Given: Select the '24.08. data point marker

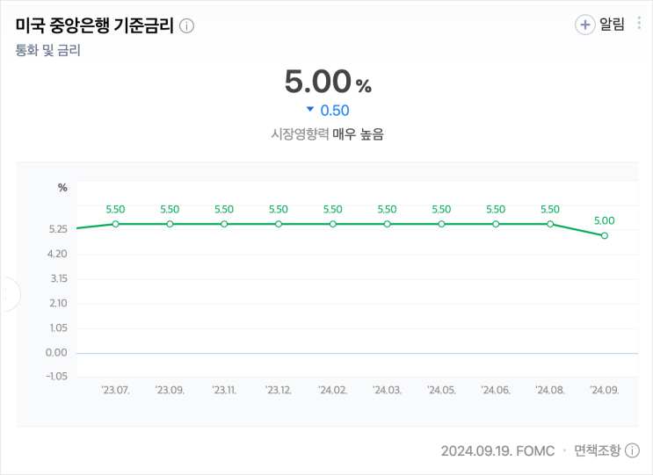Looking at the screenshot, I should 550,224.
